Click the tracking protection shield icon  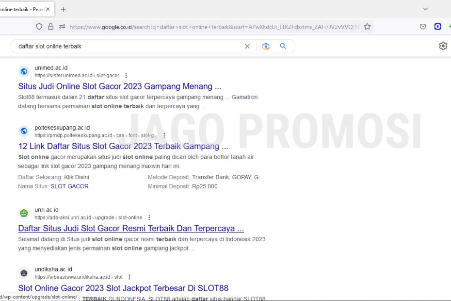tap(39, 27)
